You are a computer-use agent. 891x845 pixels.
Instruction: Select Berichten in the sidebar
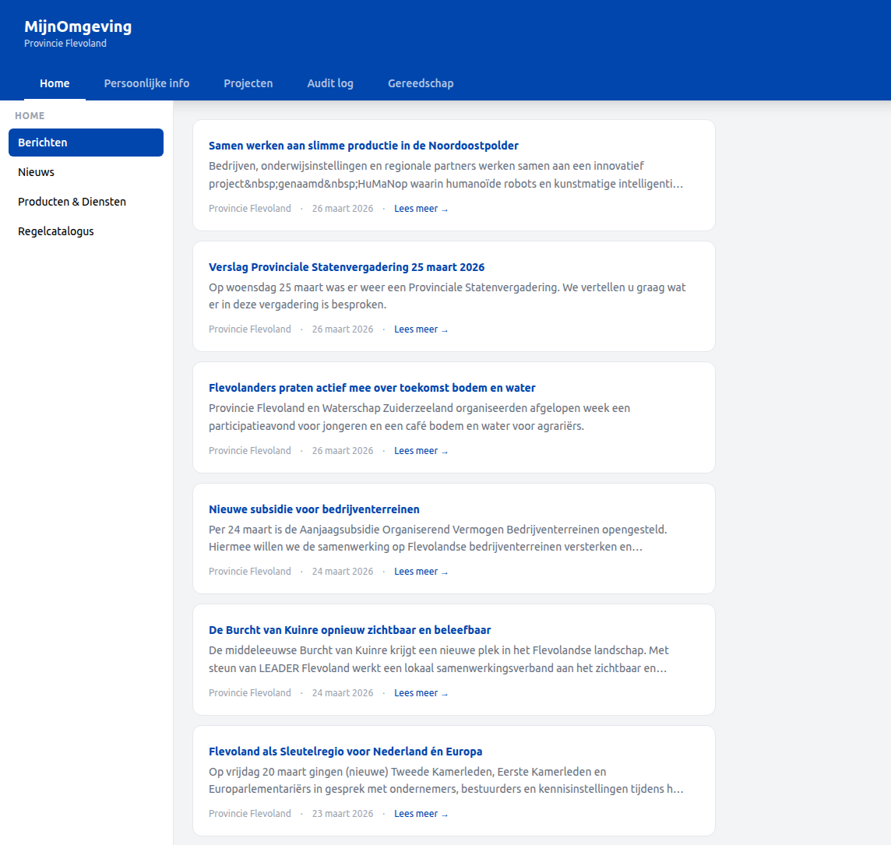(x=42, y=143)
